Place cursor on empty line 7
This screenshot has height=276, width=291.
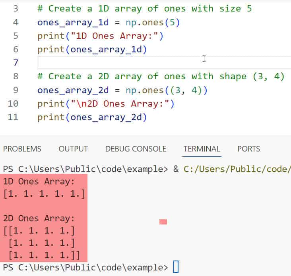click(x=119, y=63)
